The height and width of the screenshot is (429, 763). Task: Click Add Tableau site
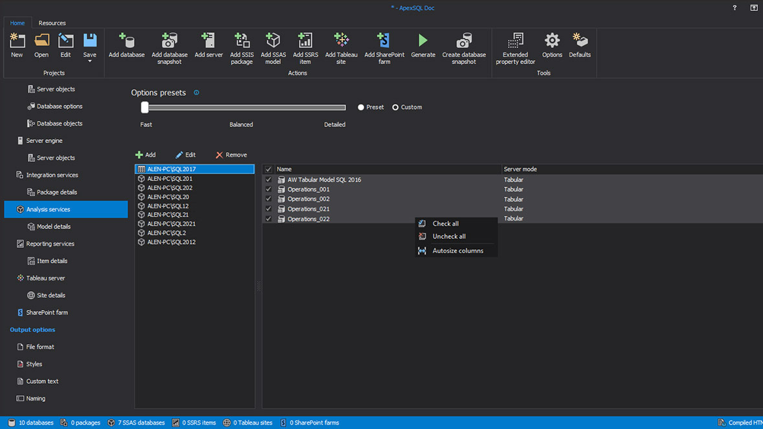[x=341, y=49]
